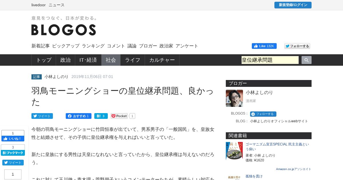Open the トップ category tab
Screen dimensions: 343x180
click(44, 60)
